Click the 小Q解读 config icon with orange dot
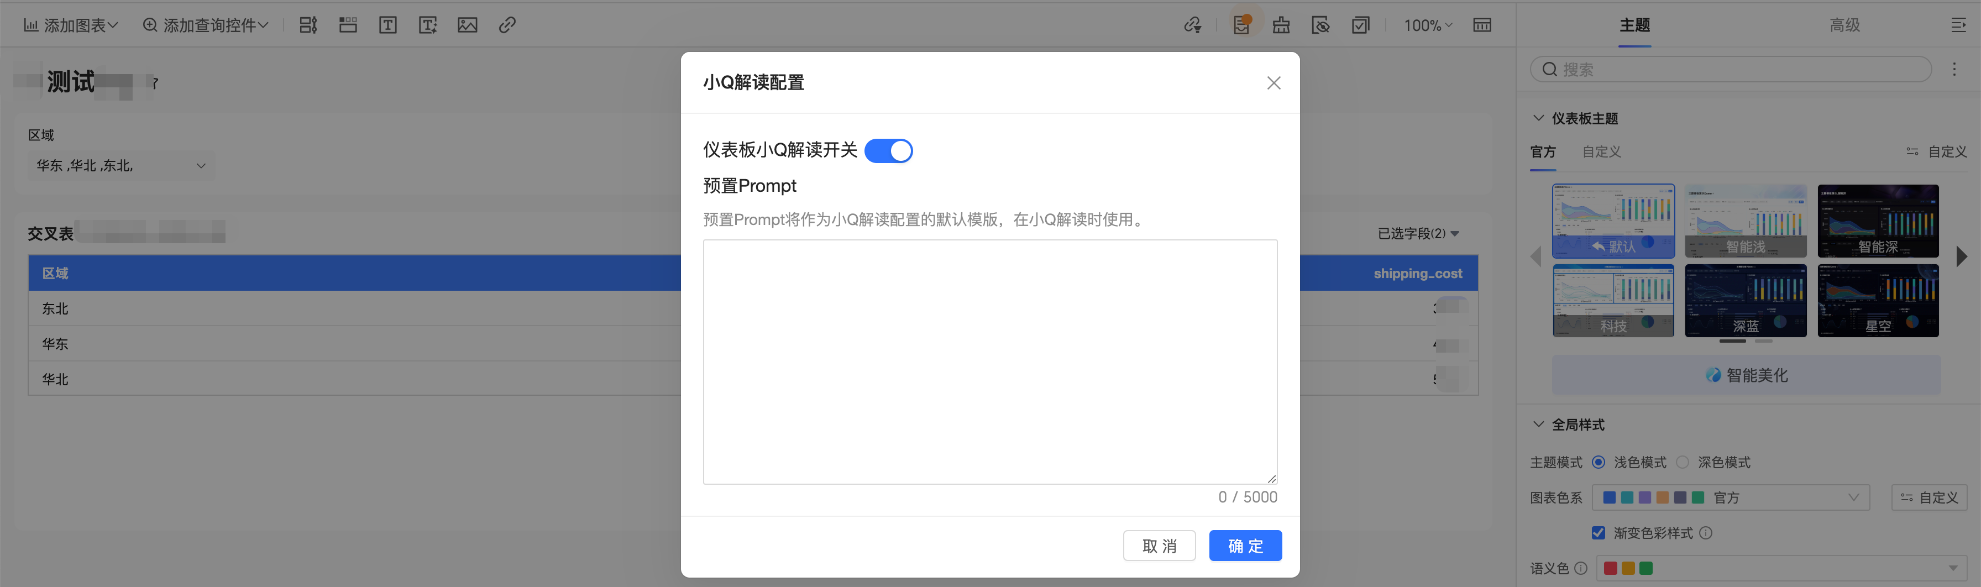The image size is (1981, 587). click(1241, 25)
